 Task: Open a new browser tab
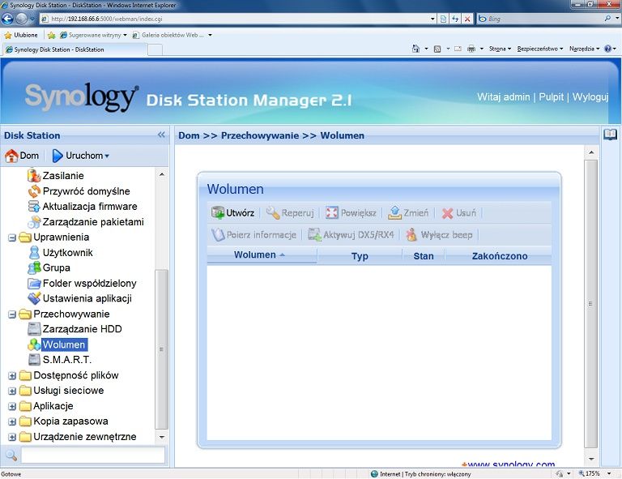coord(155,49)
